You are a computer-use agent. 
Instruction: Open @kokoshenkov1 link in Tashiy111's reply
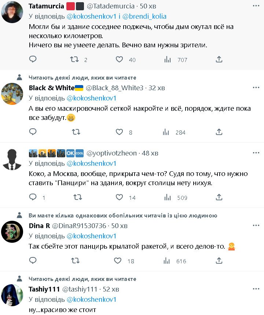[x=91, y=299]
